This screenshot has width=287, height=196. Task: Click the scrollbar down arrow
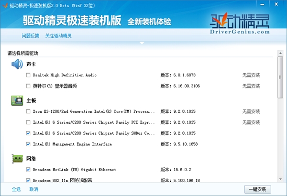pyautogui.click(x=280, y=179)
